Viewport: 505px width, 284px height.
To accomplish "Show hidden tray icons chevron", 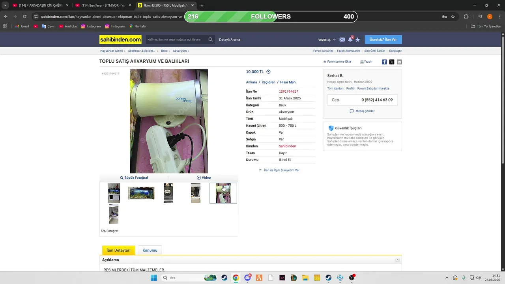I will pos(447,278).
